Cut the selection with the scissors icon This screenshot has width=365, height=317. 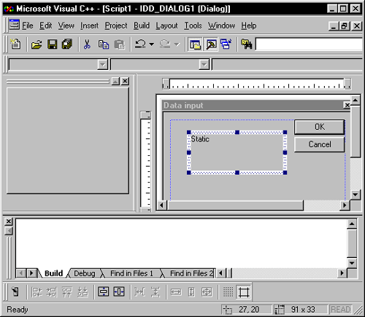point(87,44)
